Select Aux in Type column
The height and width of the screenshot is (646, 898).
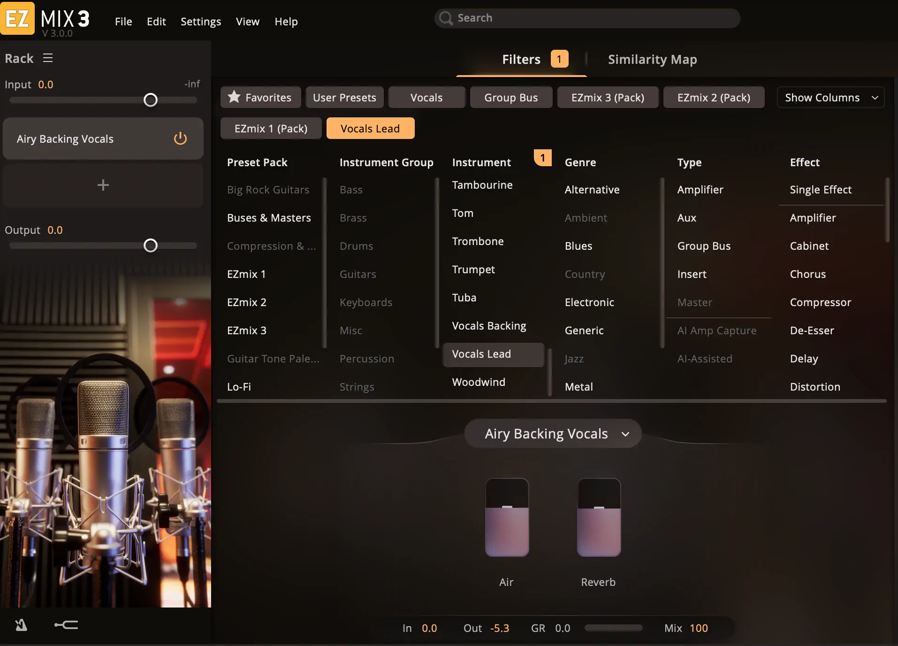(686, 218)
